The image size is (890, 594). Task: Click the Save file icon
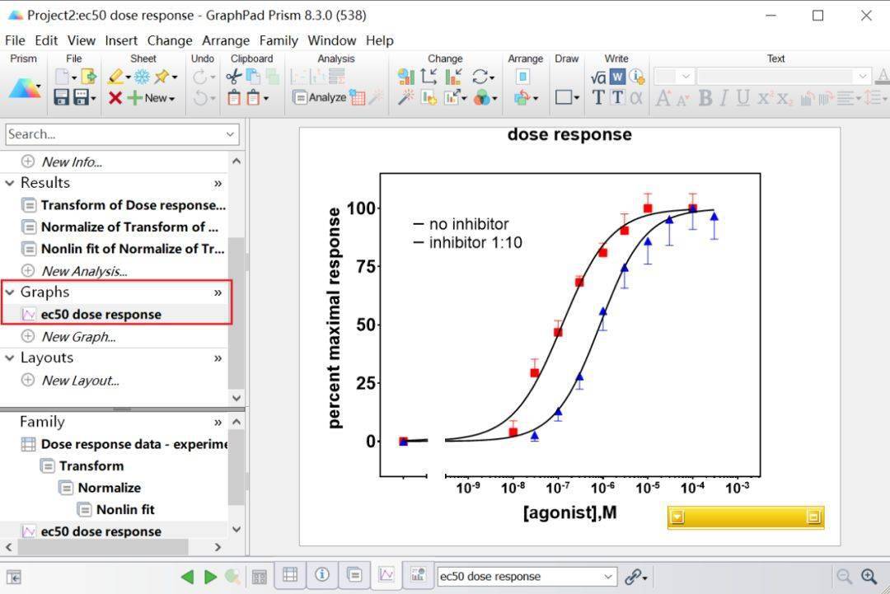pyautogui.click(x=61, y=97)
